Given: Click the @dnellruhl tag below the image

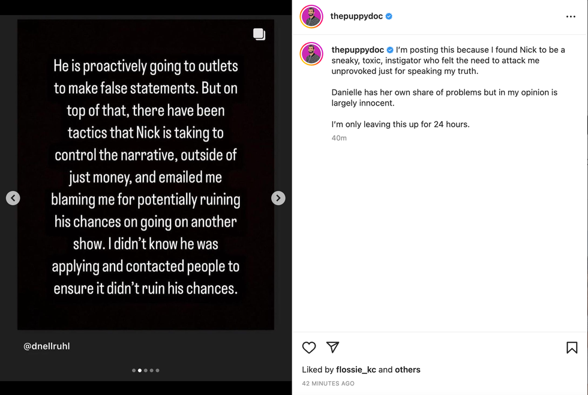Looking at the screenshot, I should tap(46, 346).
